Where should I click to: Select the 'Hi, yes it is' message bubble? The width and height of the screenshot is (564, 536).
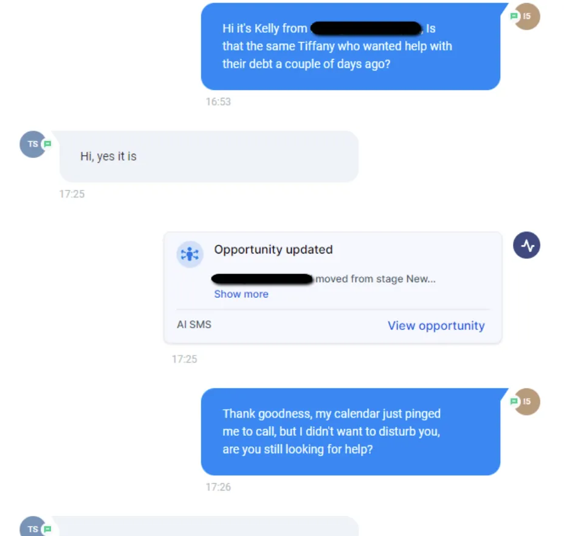click(209, 156)
